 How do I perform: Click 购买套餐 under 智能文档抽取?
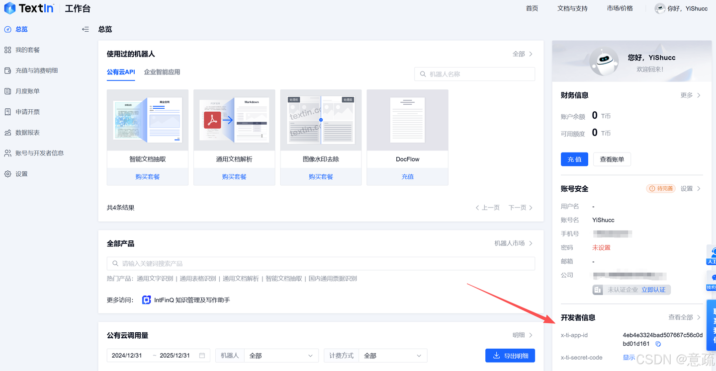[x=148, y=177]
